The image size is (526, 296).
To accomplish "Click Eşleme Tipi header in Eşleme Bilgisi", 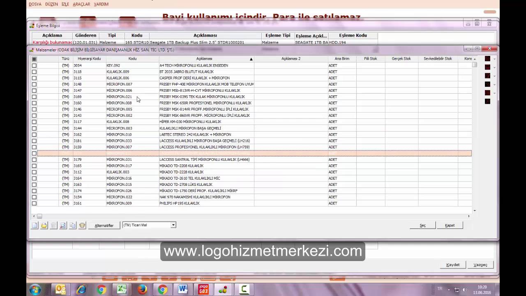I will point(278,35).
